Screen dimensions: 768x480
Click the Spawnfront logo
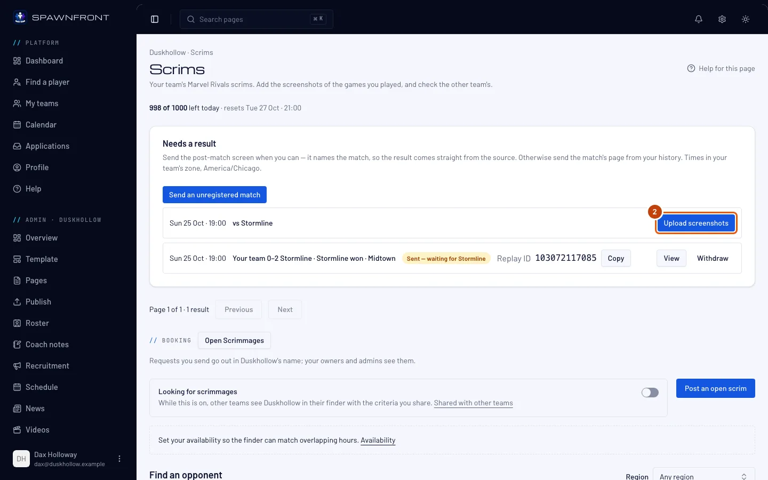point(61,17)
